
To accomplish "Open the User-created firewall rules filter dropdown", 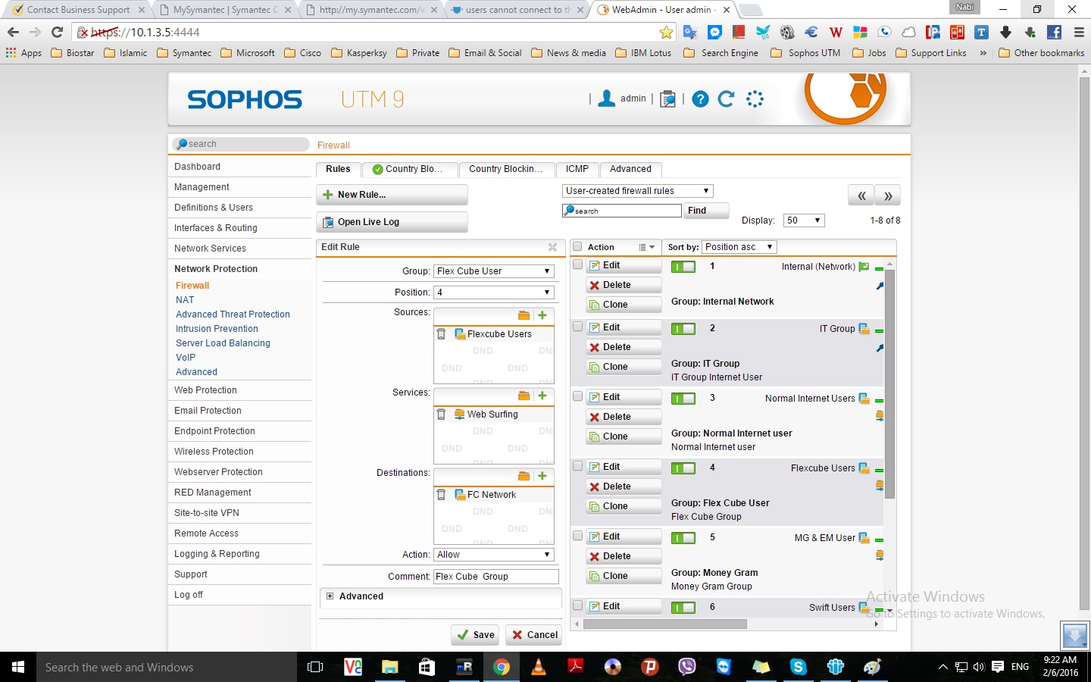I will 638,191.
